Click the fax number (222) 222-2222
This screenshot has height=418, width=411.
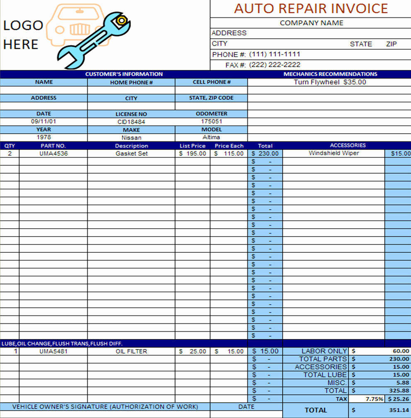(x=275, y=65)
